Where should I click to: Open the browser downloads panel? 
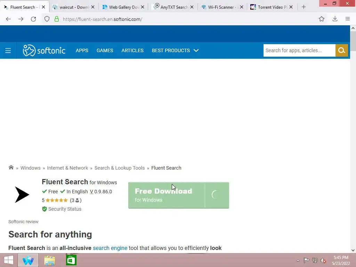335,19
